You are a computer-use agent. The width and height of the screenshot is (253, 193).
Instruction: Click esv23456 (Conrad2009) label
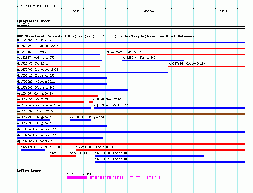35,93
